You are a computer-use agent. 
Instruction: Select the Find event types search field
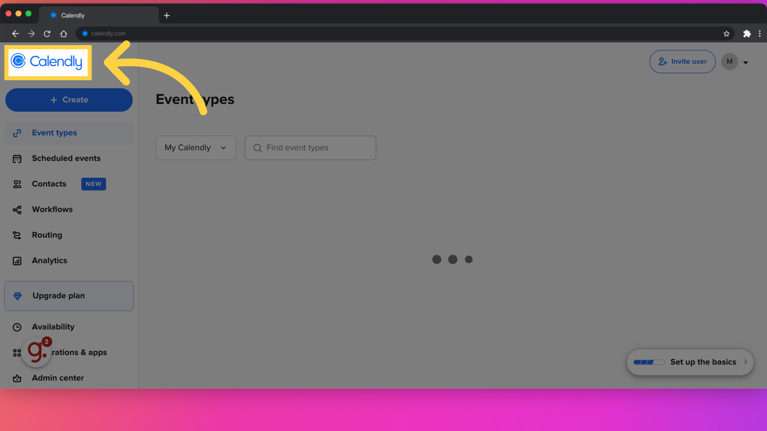(310, 147)
